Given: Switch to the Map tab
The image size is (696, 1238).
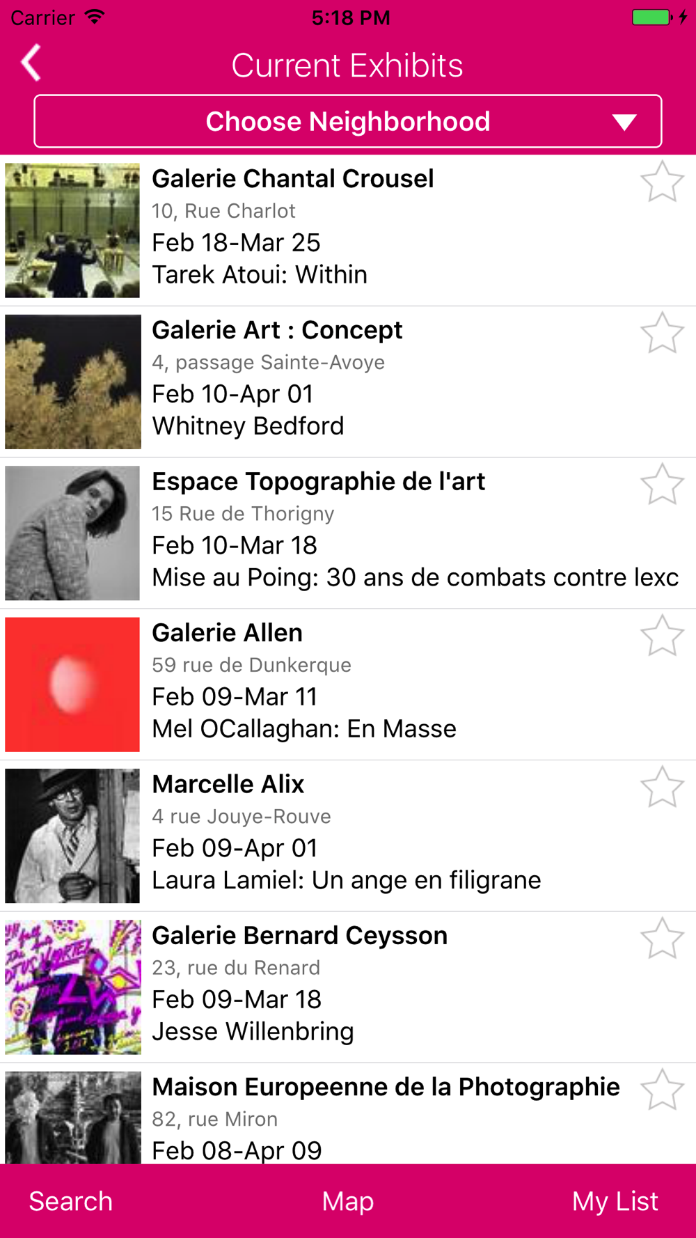Looking at the screenshot, I should click(348, 1202).
